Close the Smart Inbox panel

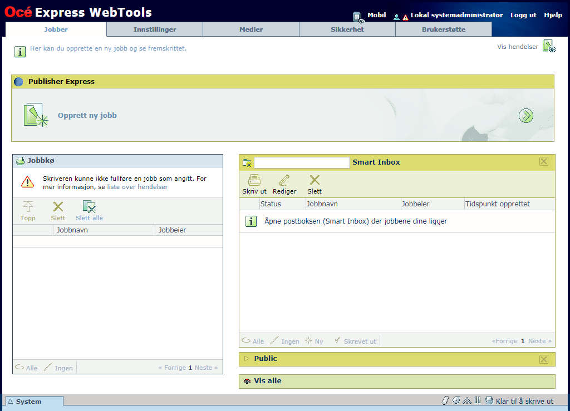[x=544, y=162]
